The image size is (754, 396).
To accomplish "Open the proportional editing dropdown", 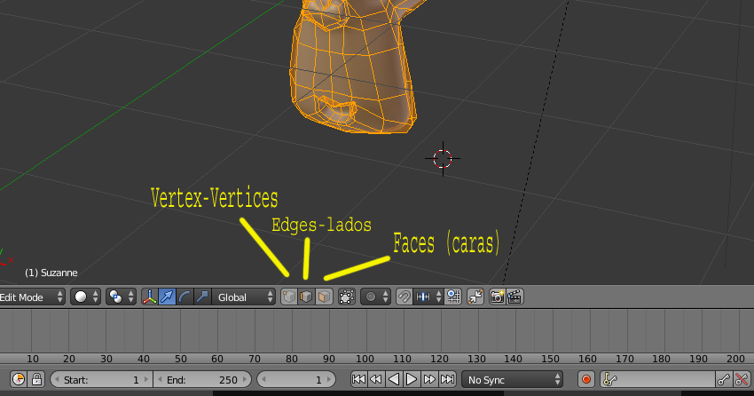I will [x=375, y=297].
